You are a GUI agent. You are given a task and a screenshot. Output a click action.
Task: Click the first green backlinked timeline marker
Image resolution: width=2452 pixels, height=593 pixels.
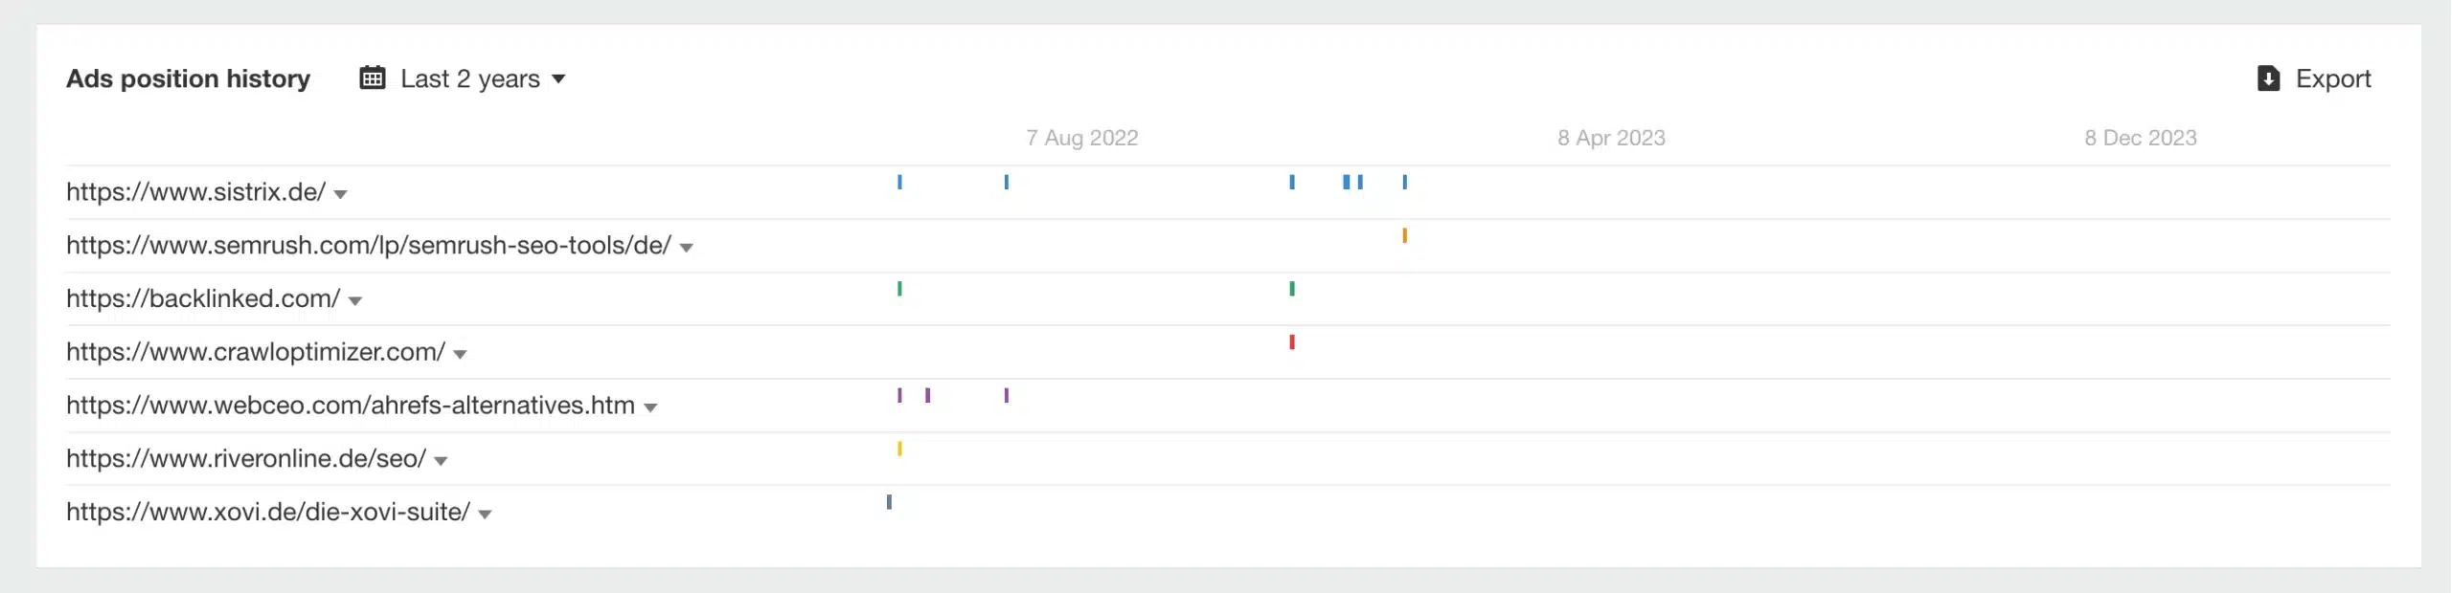[x=899, y=288]
